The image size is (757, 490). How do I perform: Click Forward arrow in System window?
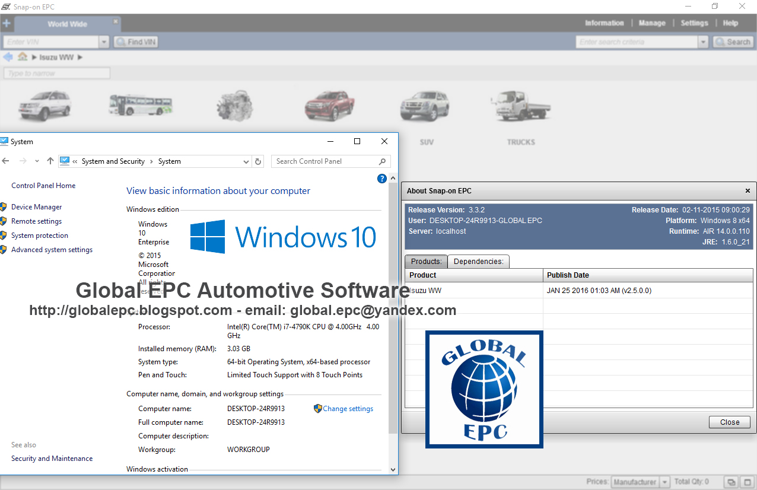click(23, 161)
